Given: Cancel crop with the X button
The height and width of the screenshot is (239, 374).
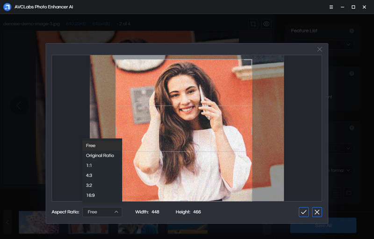Looking at the screenshot, I should (317, 212).
